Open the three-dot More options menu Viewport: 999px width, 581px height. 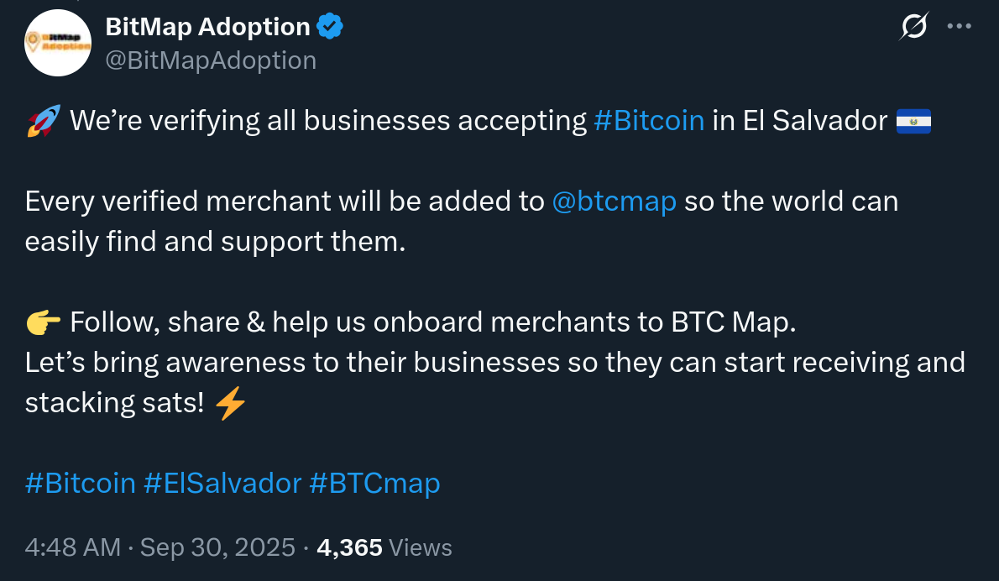(959, 27)
